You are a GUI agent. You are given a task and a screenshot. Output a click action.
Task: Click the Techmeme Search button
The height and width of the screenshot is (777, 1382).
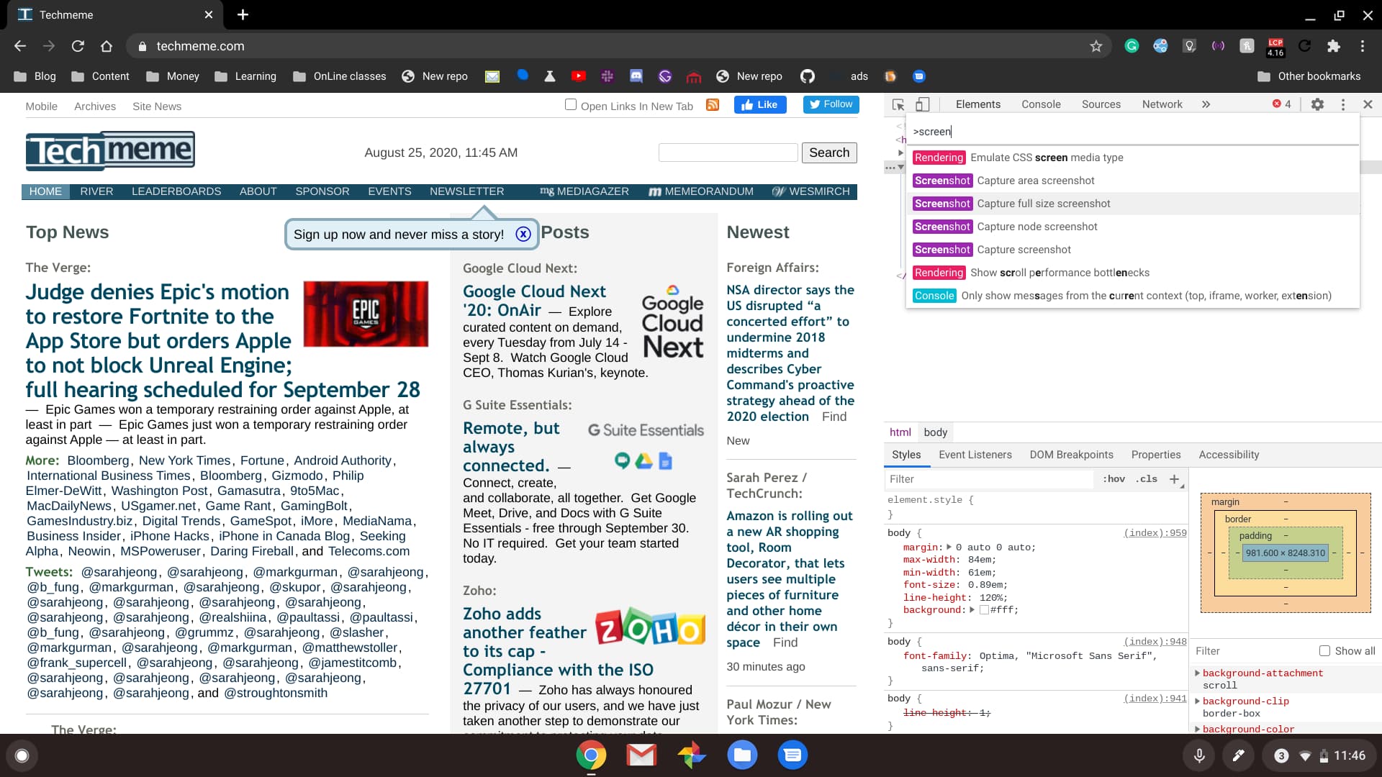[829, 153]
